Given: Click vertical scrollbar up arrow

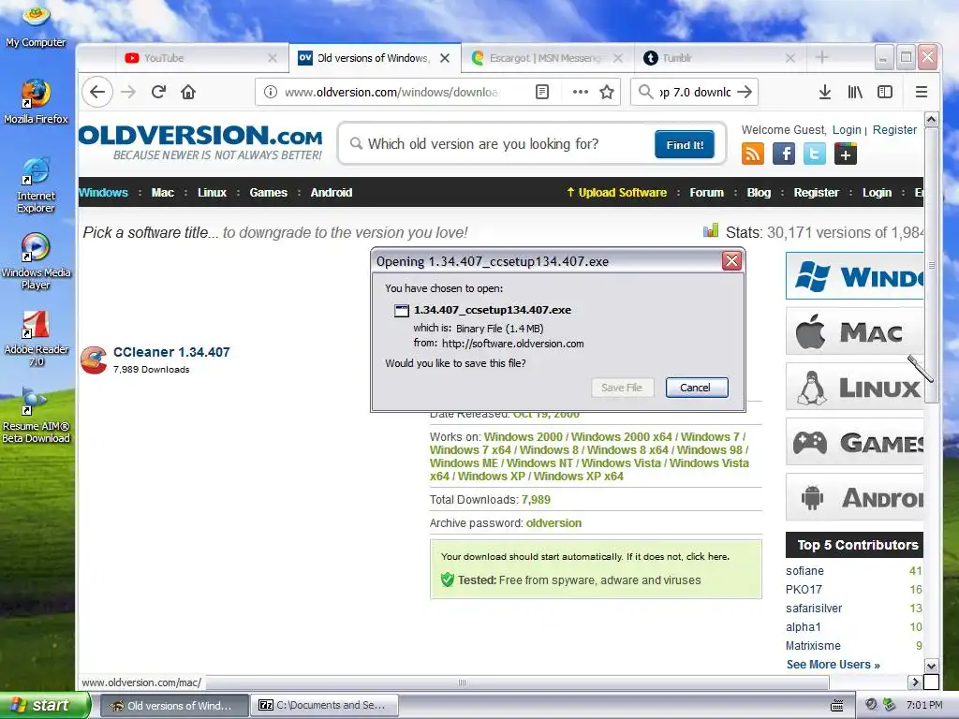Looking at the screenshot, I should pyautogui.click(x=931, y=120).
